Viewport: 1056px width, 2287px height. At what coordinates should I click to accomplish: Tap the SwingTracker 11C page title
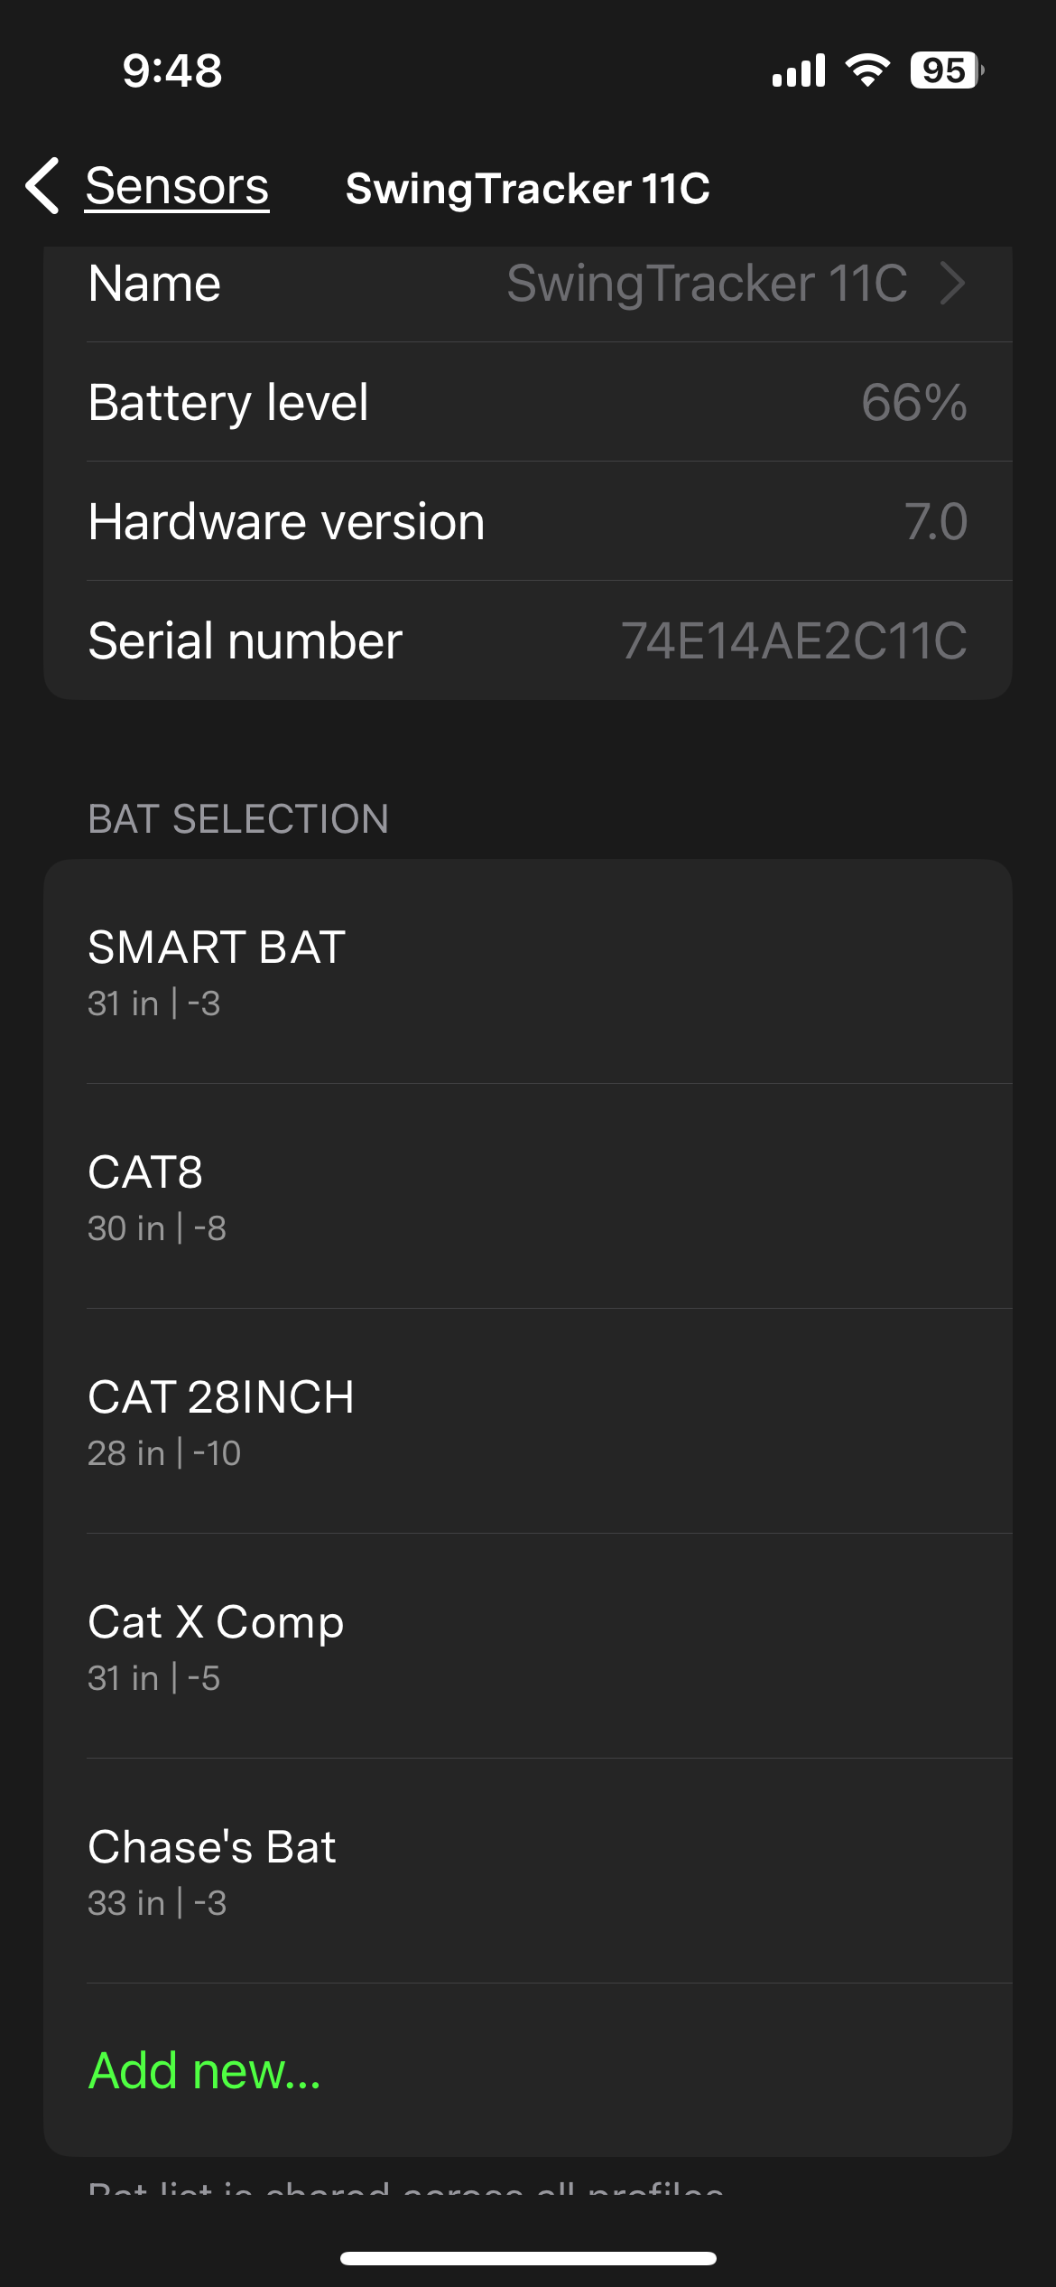[x=527, y=188]
